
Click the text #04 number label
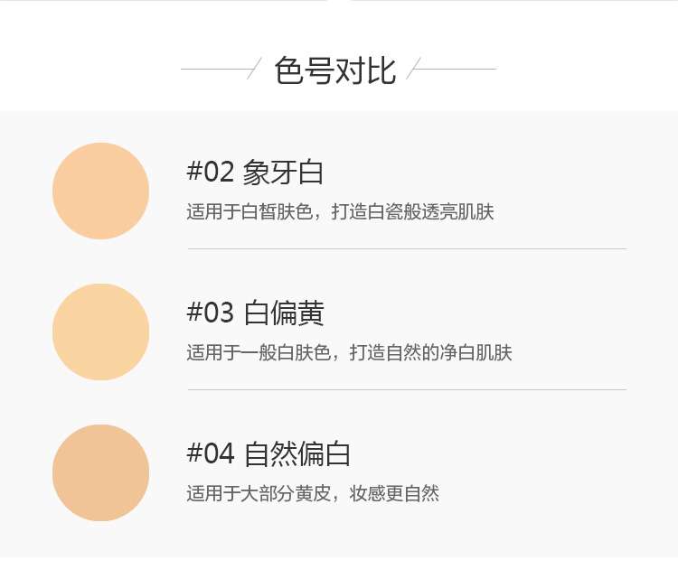coord(211,453)
